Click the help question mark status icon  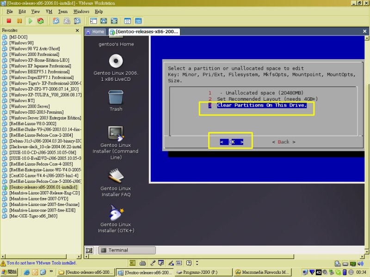click(189, 263)
